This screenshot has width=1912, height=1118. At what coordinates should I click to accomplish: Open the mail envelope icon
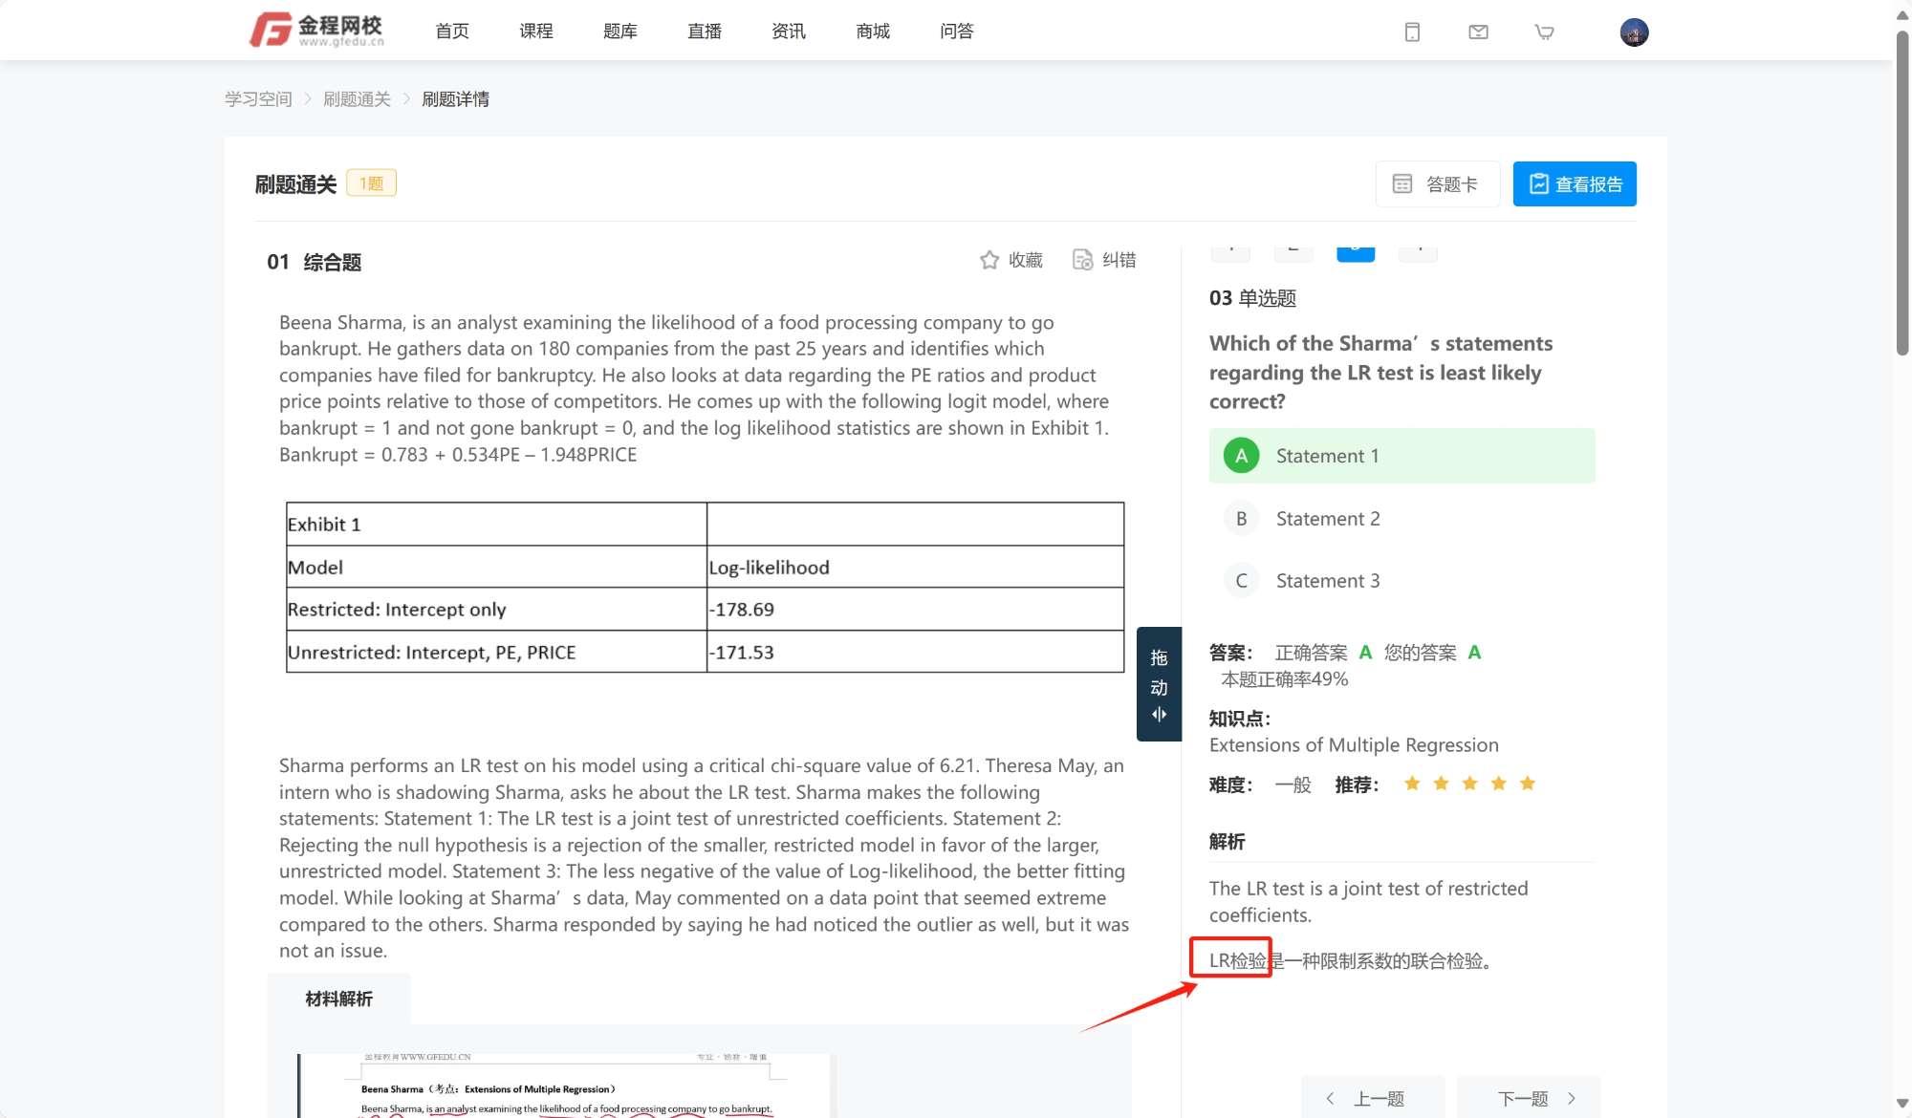[1478, 32]
